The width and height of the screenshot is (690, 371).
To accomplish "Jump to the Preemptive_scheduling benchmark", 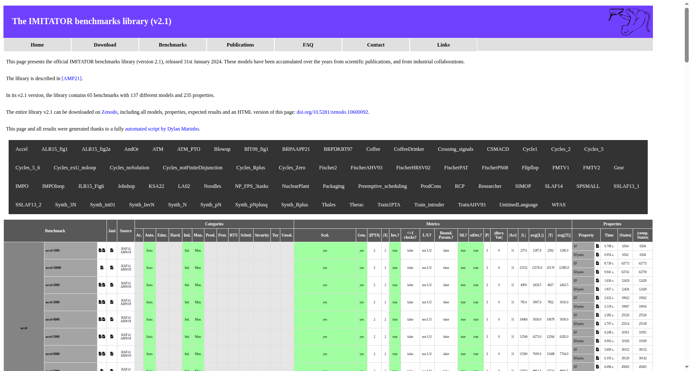I will 383,186.
